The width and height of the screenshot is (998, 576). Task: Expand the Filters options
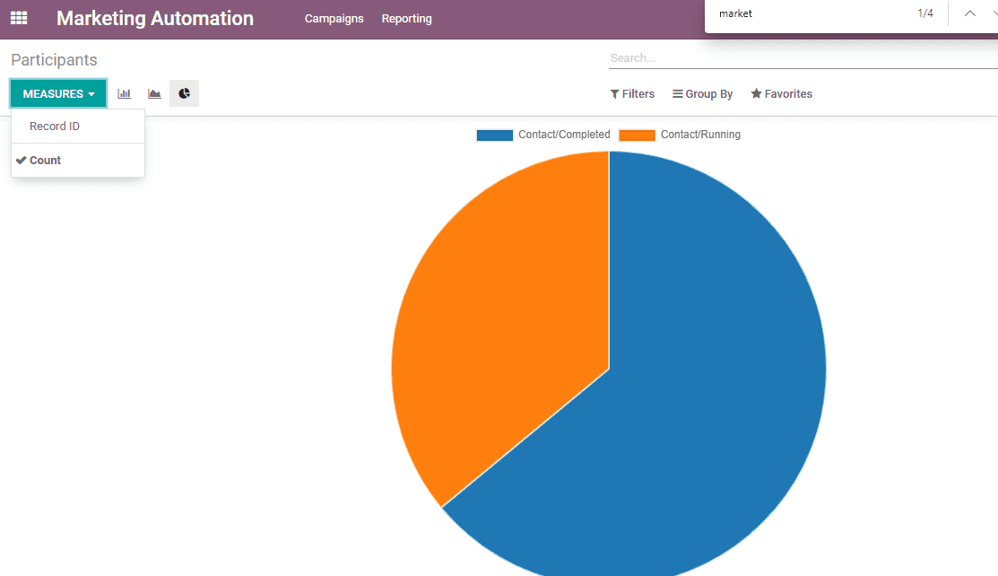[632, 93]
